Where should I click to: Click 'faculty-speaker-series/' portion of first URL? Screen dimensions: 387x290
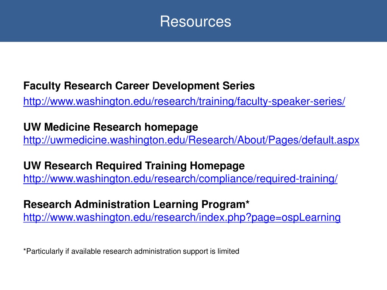[291, 101]
